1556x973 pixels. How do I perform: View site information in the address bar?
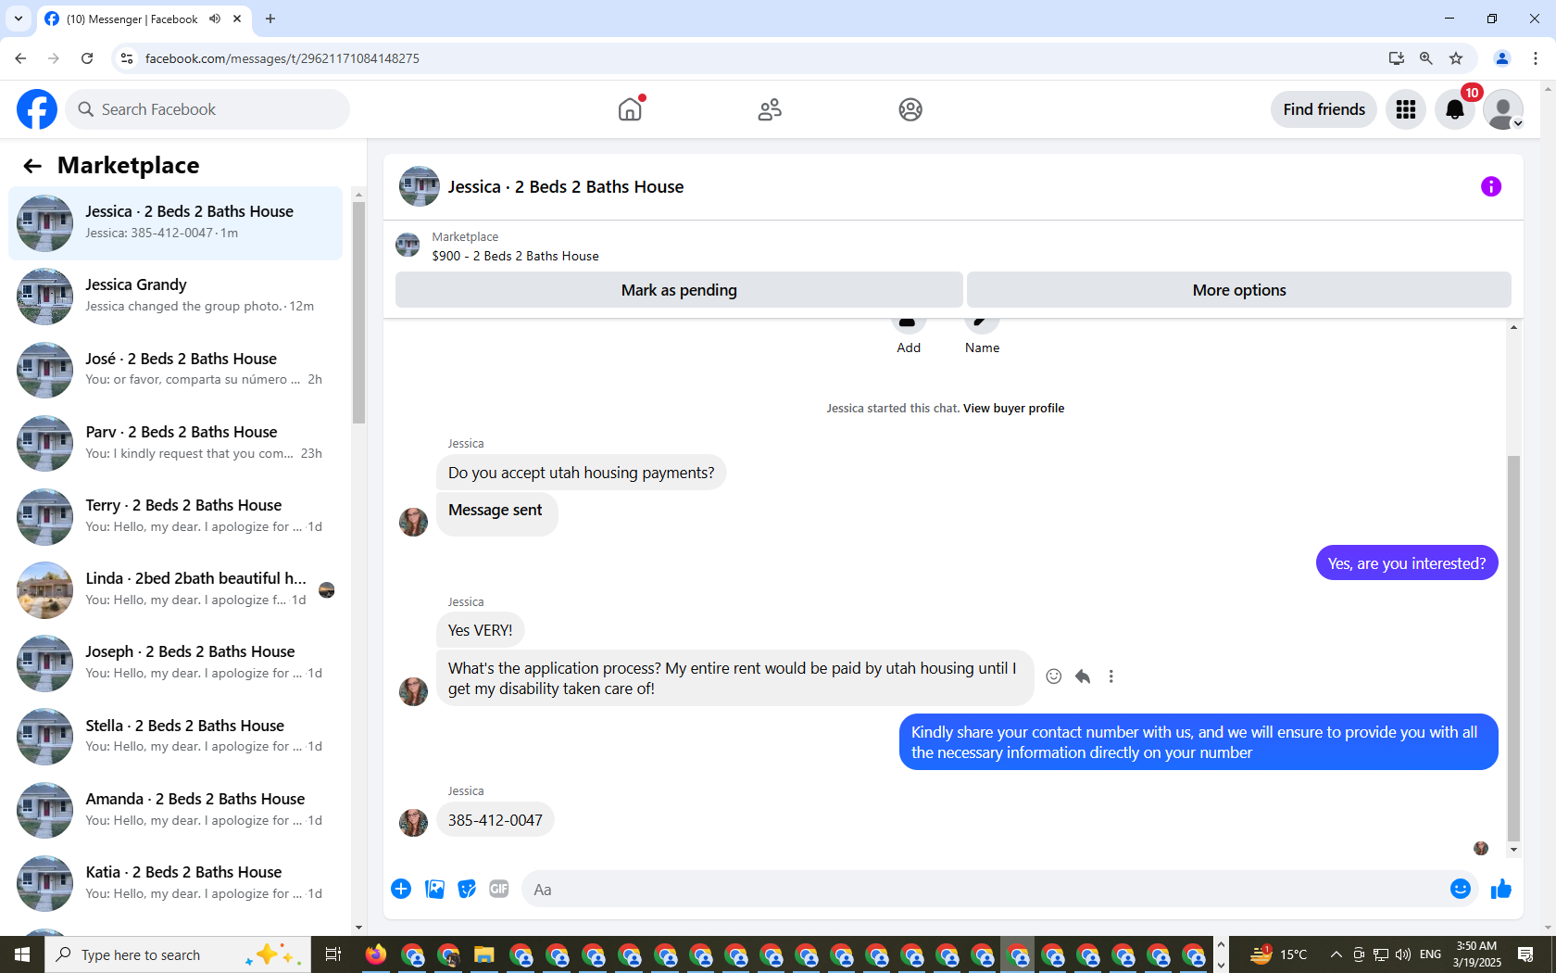pyautogui.click(x=127, y=58)
